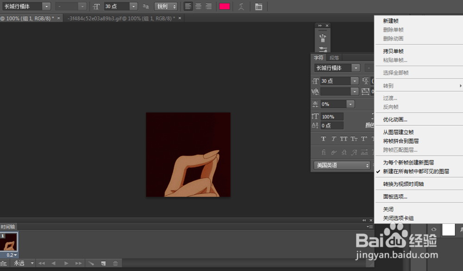Open character and paragraph panel toggle icon
Image resolution: width=463 pixels, height=271 pixels.
click(x=258, y=6)
